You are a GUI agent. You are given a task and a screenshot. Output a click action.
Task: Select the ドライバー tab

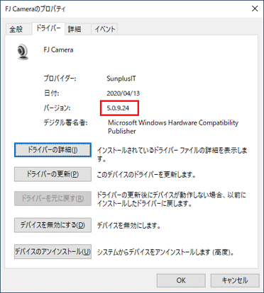click(48, 28)
